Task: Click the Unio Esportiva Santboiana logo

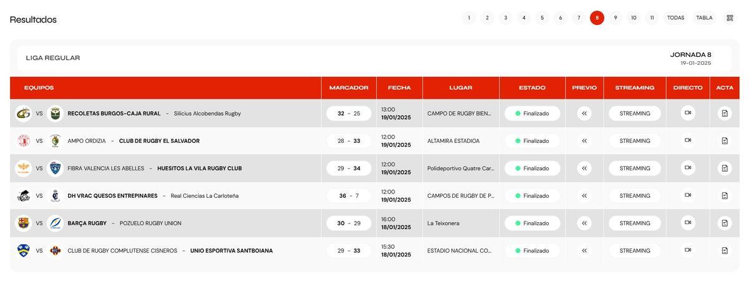Action: pos(55,251)
